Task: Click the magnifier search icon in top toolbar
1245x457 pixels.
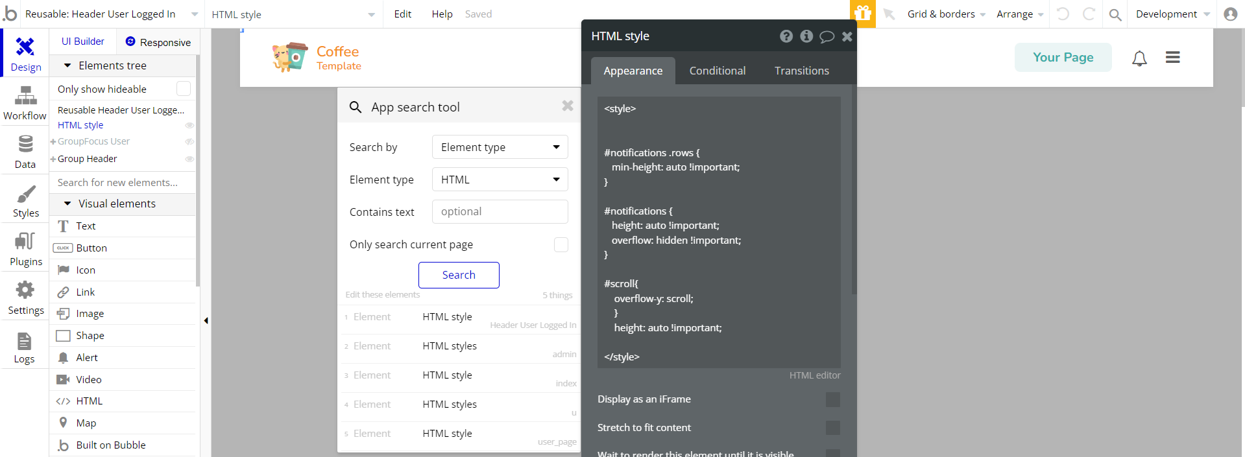Action: (1115, 14)
